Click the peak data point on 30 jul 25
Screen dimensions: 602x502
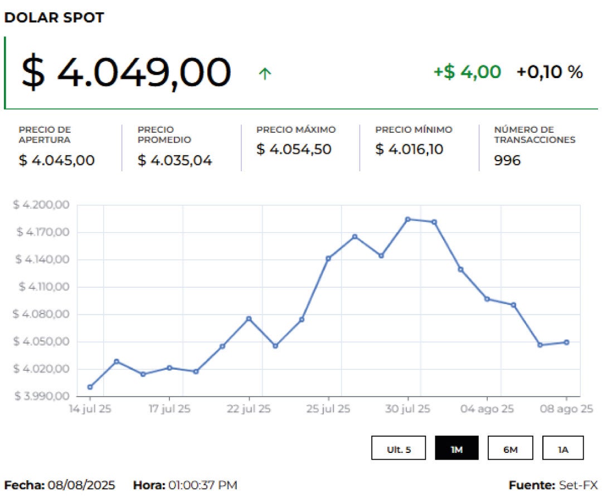408,219
